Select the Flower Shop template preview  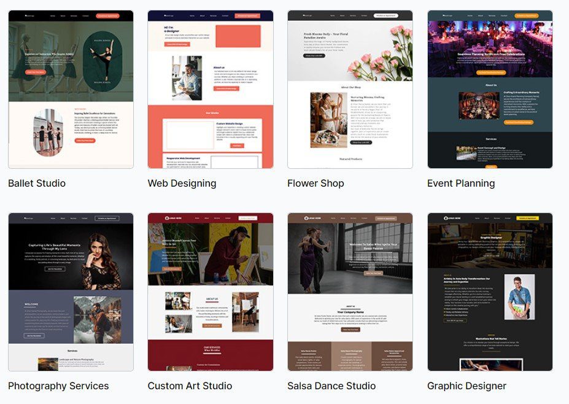tap(349, 89)
